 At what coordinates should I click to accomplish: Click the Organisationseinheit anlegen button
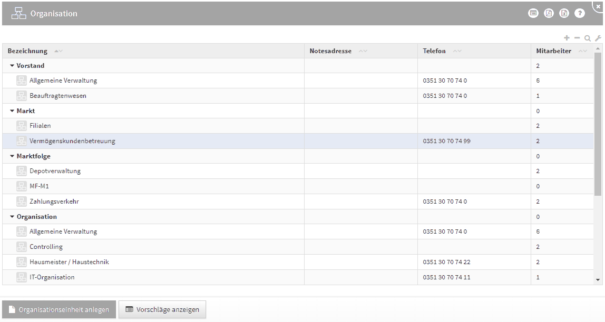(59, 309)
